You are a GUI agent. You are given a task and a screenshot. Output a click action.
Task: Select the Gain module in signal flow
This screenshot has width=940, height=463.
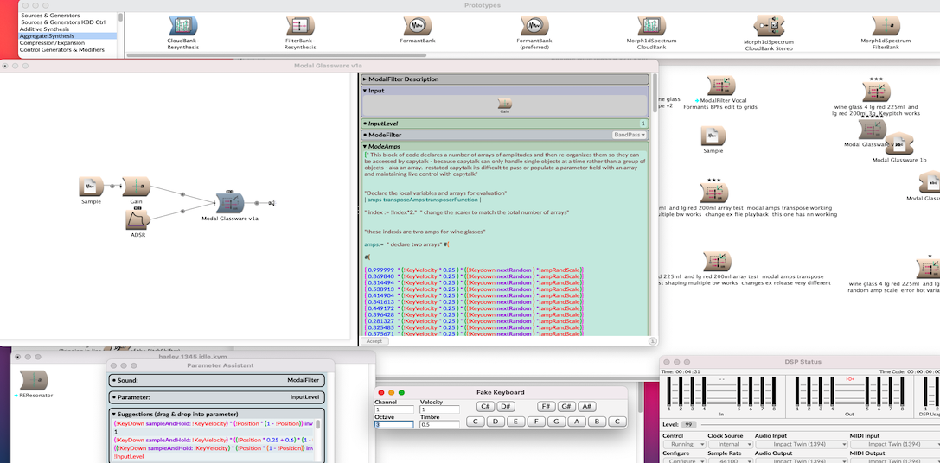click(x=136, y=187)
